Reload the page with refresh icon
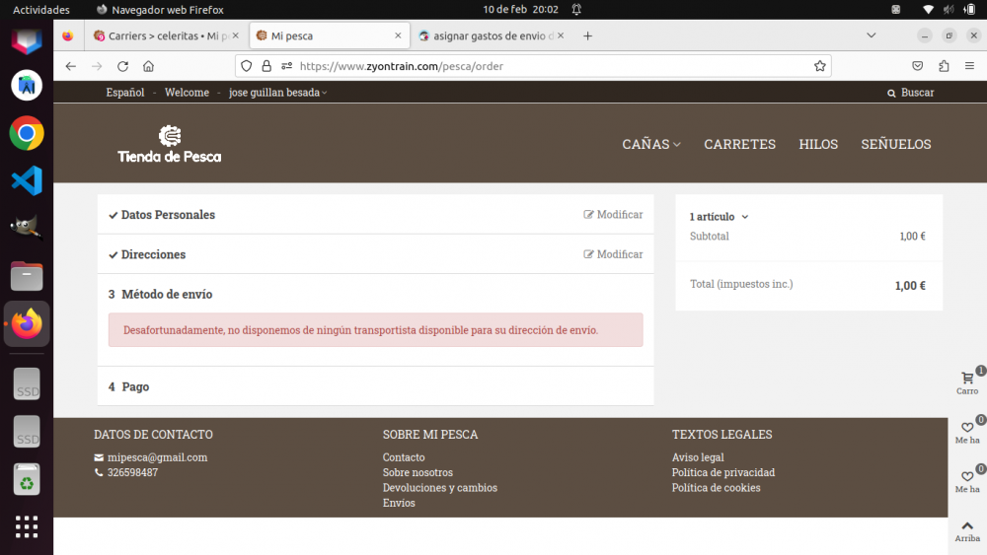 point(122,66)
